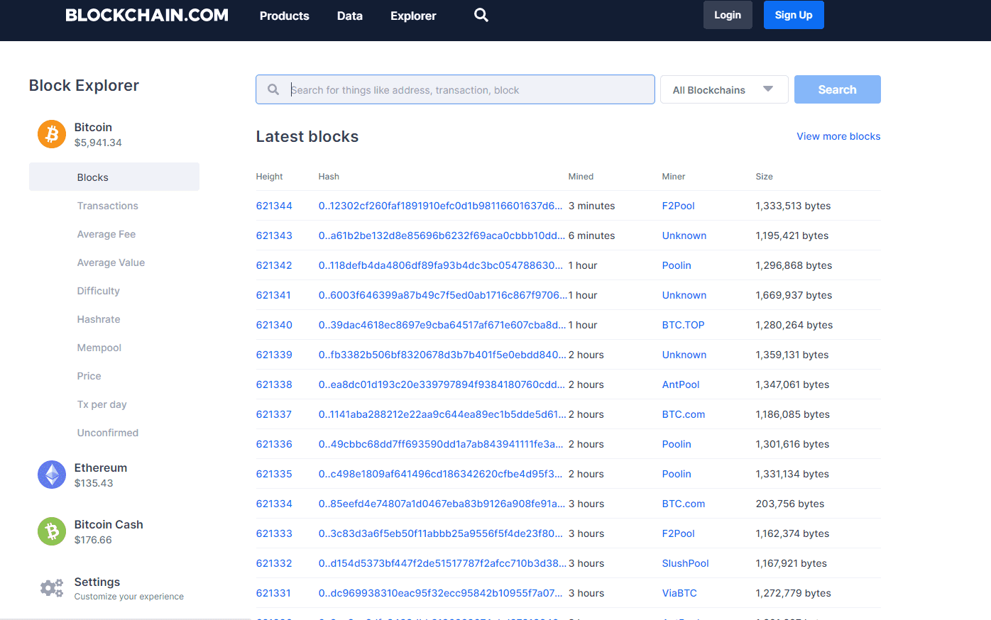Click the blue Search button
The image size is (991, 620).
pos(838,89)
